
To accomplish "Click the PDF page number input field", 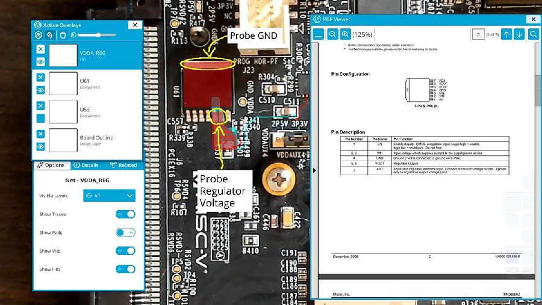I will click(x=478, y=34).
